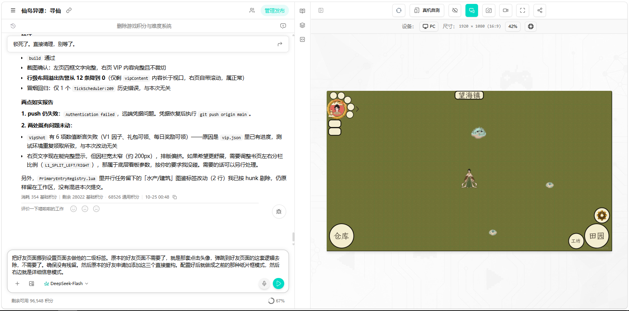
Task: Click the 真机自测 button
Action: pos(427,11)
